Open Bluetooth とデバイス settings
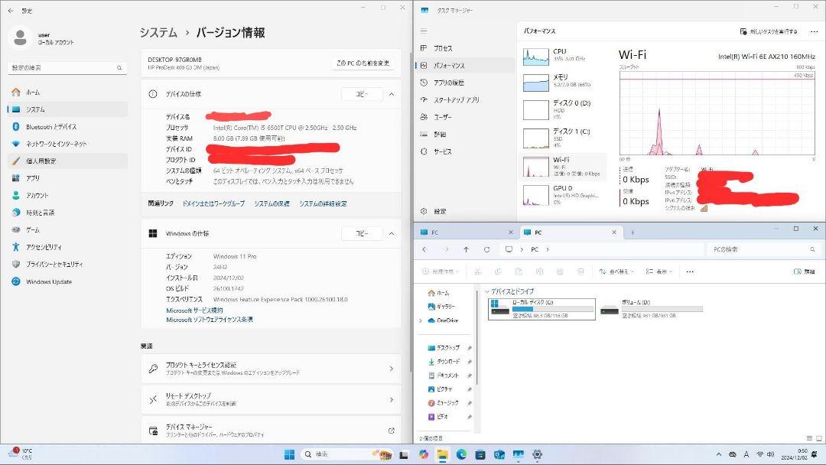Screen dimensions: 826x465 pos(67,127)
